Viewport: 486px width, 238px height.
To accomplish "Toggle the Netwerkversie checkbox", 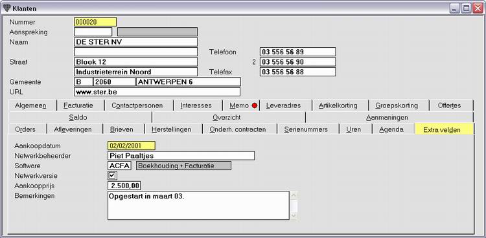I will click(x=112, y=175).
